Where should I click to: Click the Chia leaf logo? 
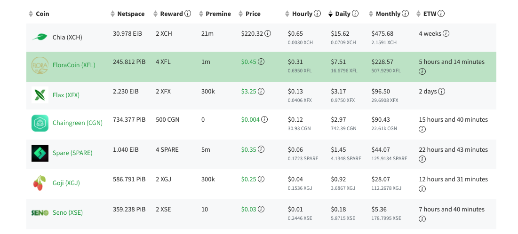(40, 37)
